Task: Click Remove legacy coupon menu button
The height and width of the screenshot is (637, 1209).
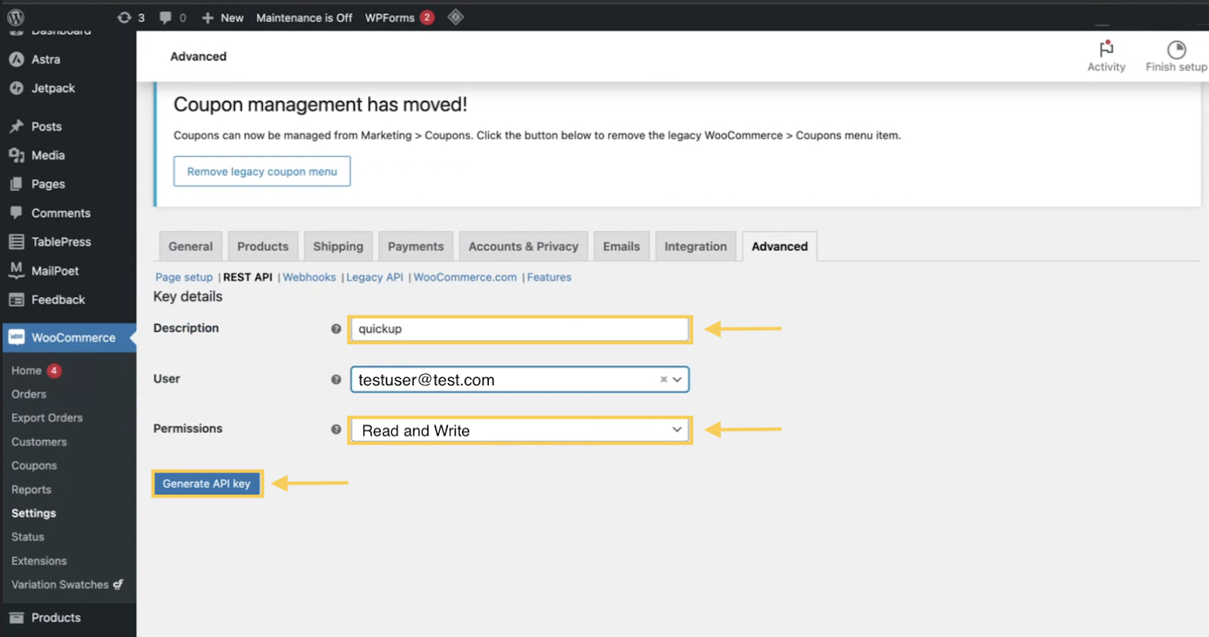Action: pyautogui.click(x=262, y=172)
